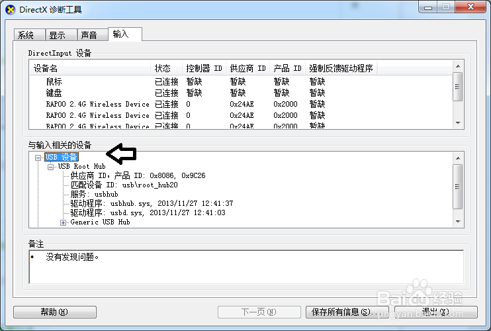Switch to the 声音 tab
This screenshot has width=491, height=331.
pyautogui.click(x=93, y=35)
